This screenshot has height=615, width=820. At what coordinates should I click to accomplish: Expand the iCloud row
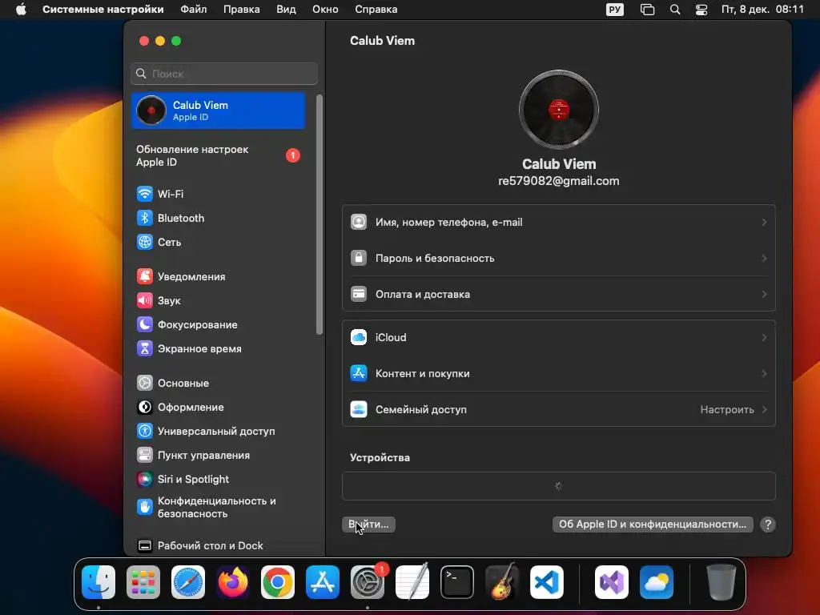(x=558, y=338)
